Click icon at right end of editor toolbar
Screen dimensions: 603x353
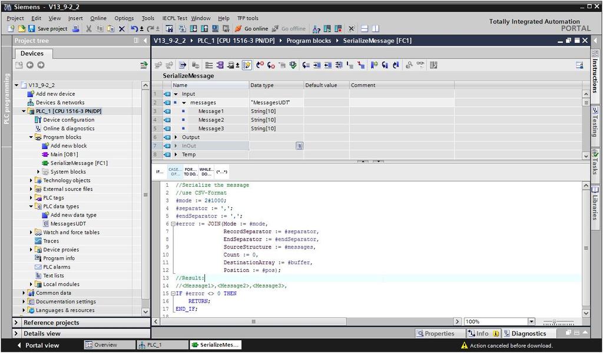579,65
